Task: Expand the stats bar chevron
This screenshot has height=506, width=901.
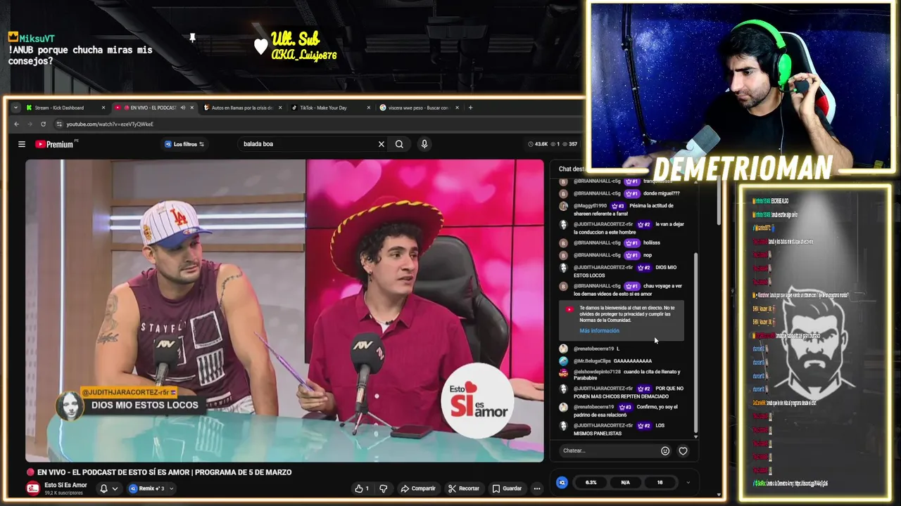Action: [688, 483]
